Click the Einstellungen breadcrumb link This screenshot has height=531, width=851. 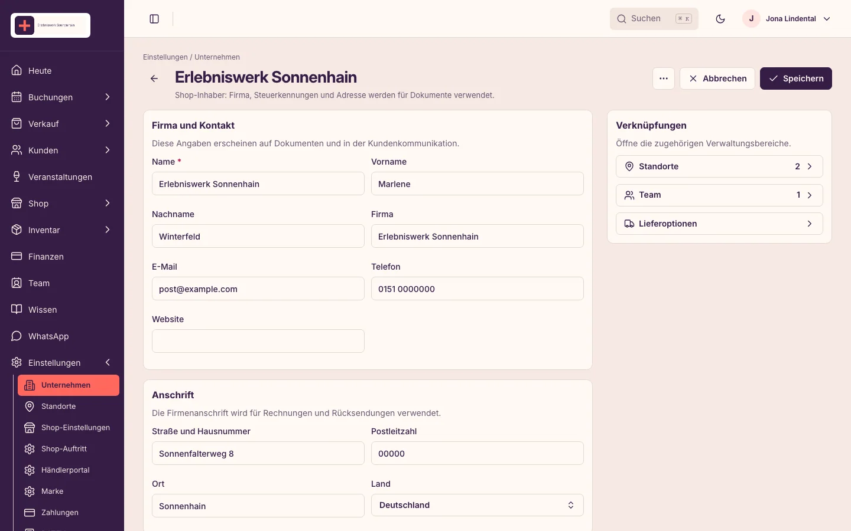[165, 57]
